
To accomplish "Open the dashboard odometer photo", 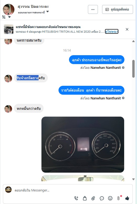I will point(83,145).
